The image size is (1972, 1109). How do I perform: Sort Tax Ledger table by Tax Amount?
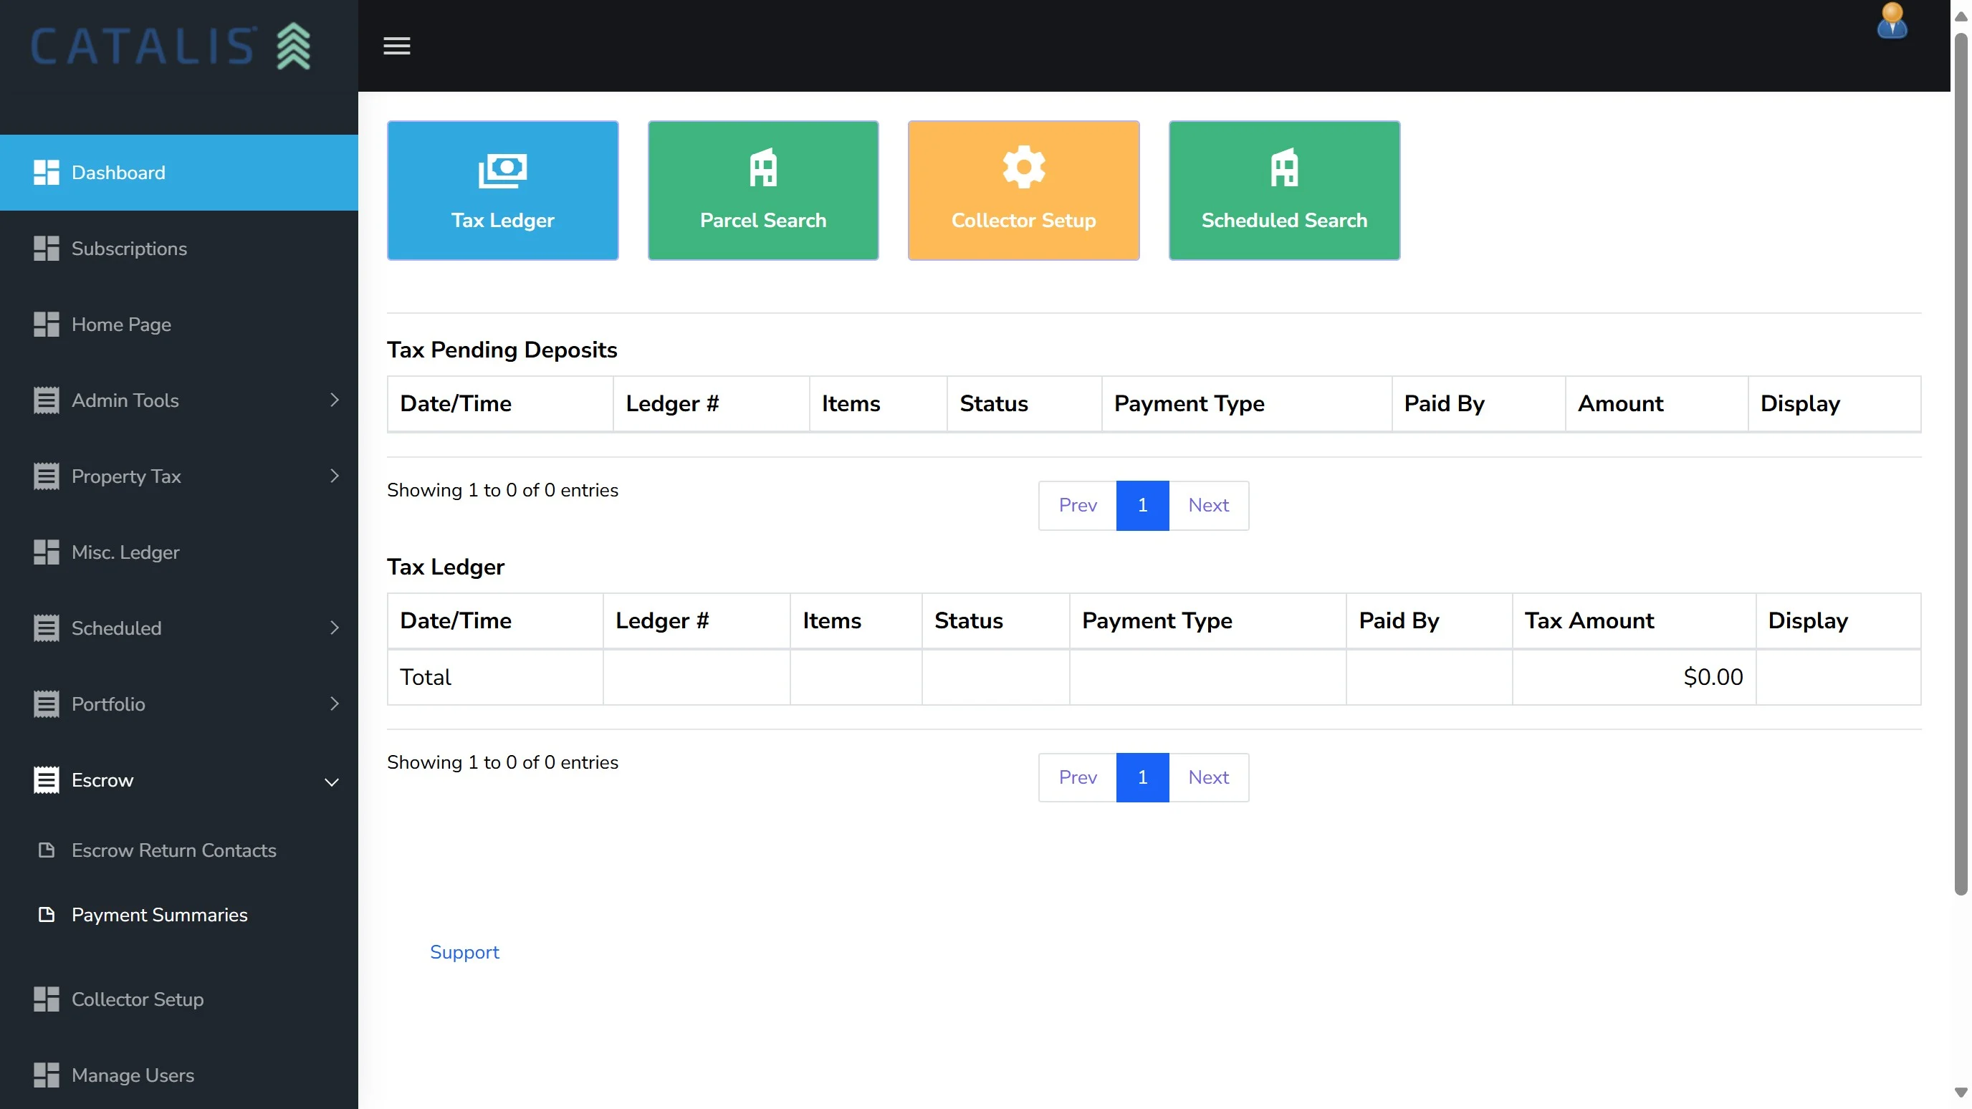click(x=1634, y=620)
